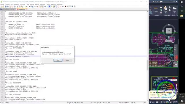
Task: Open the Kodlama menu
Action: (x=23, y=4)
